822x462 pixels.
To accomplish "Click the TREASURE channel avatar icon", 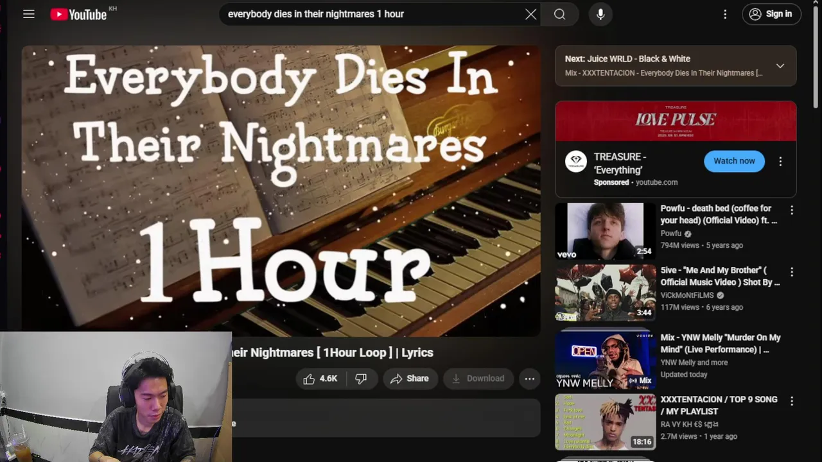I will [576, 162].
